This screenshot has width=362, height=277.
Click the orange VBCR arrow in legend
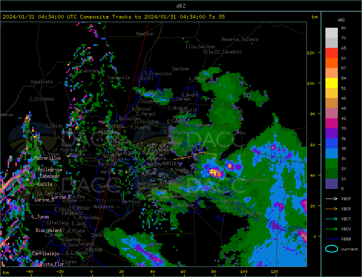331,209
